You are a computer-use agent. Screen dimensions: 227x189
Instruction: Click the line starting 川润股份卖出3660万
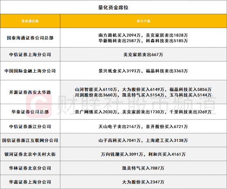143,95
